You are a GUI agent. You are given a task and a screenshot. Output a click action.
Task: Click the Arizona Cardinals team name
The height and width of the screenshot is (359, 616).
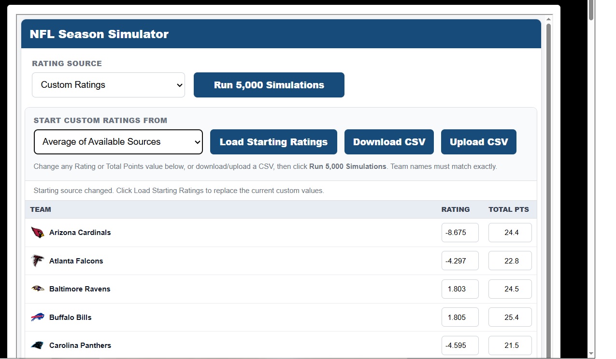(80, 233)
